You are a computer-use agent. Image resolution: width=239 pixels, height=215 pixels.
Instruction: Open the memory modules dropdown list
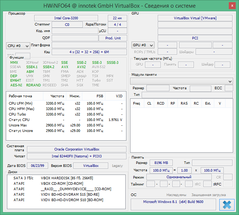[182, 81]
